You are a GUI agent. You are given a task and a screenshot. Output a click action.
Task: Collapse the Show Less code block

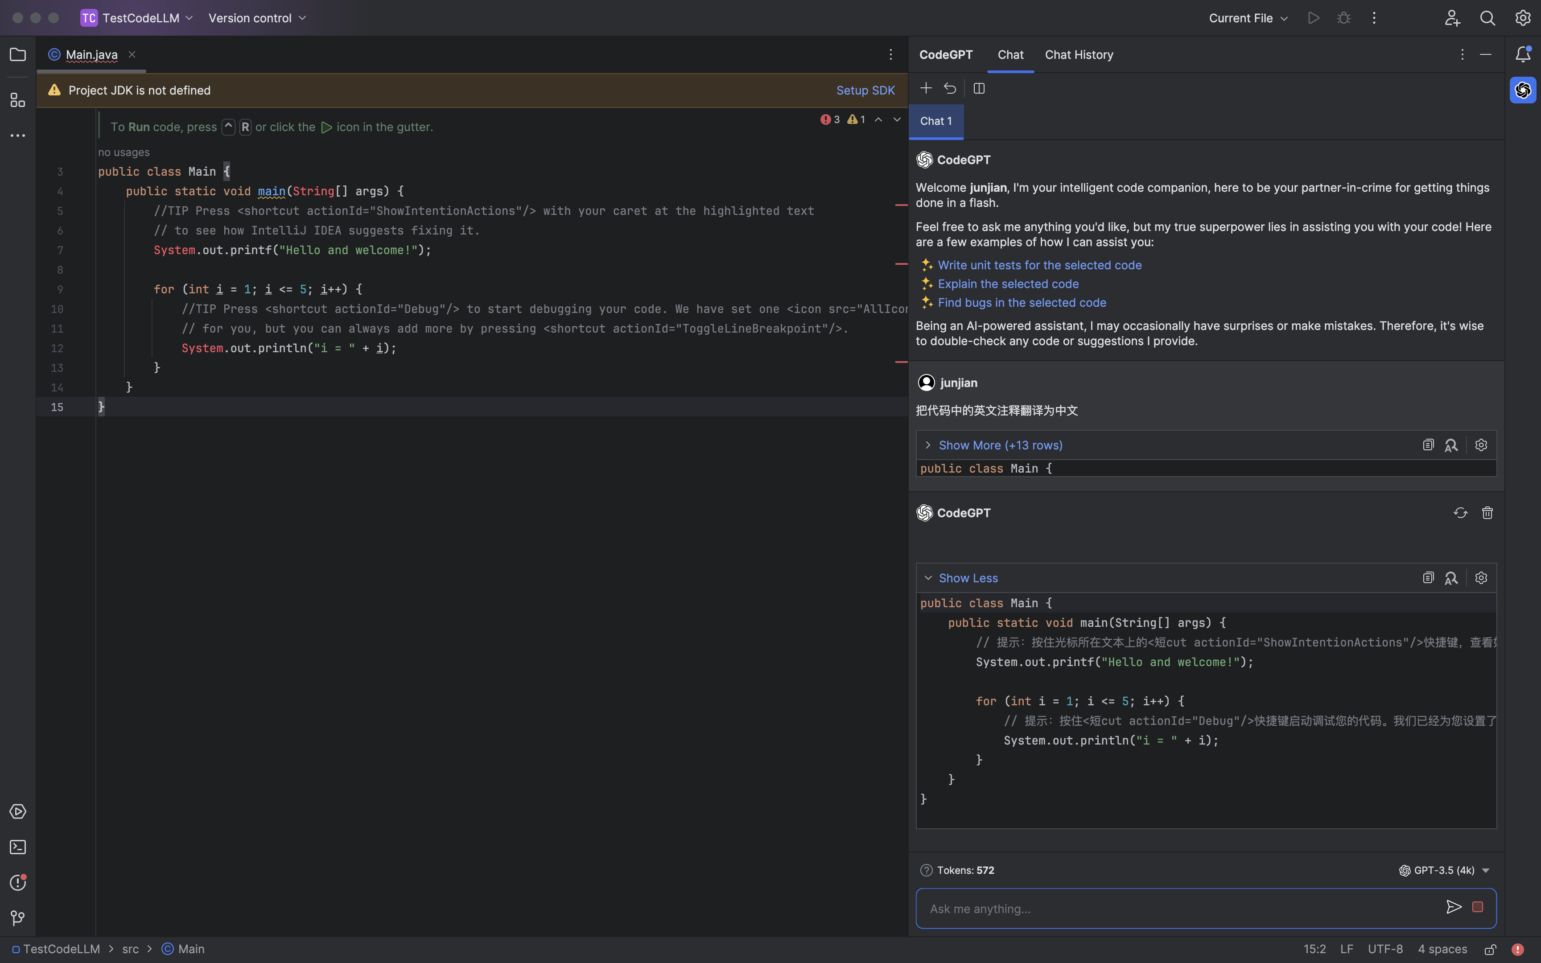coord(967,578)
